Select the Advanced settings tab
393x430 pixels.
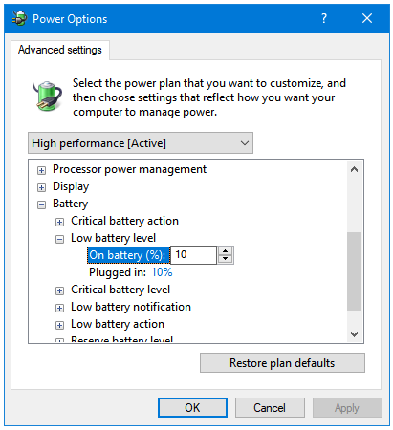click(x=60, y=50)
